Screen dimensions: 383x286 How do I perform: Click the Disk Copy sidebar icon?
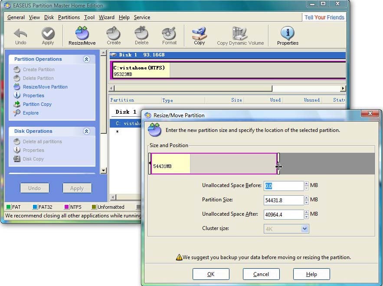pyautogui.click(x=17, y=159)
